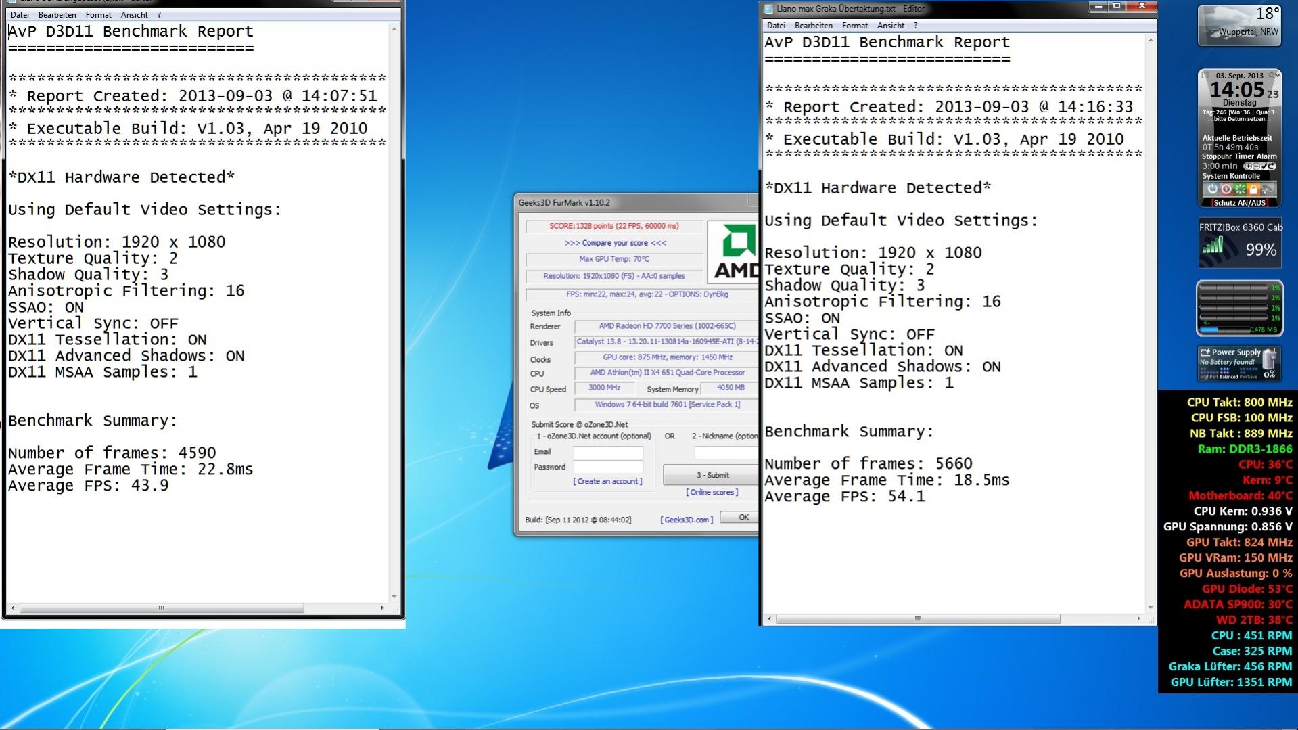
Task: Click the minus icon of the Stoppuhr timer
Action: point(1256,166)
